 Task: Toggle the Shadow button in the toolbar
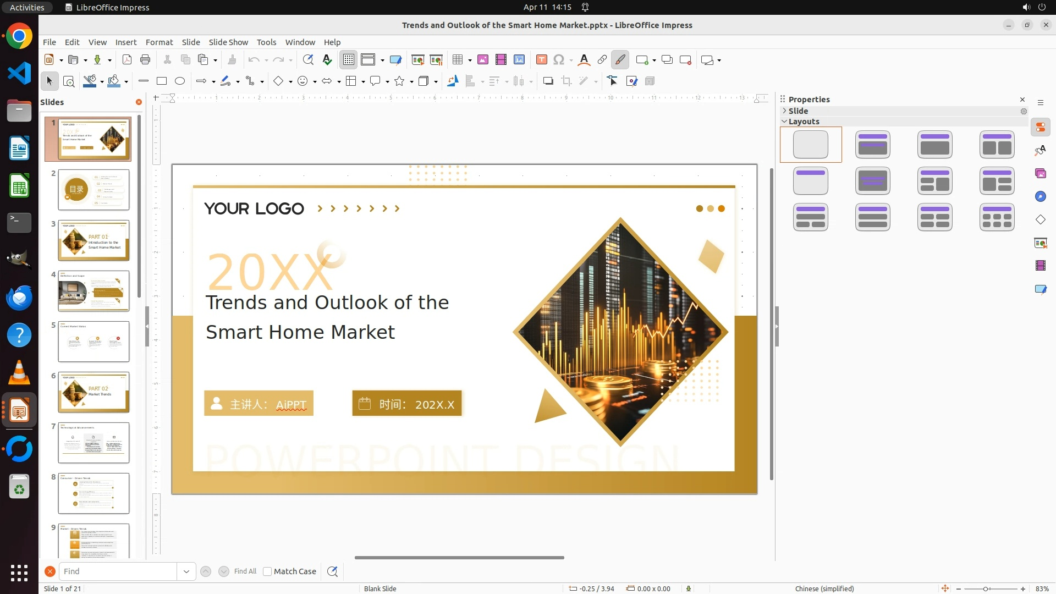tap(548, 81)
